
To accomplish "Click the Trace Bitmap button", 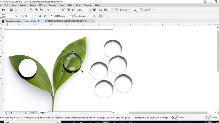I will point(78,16).
